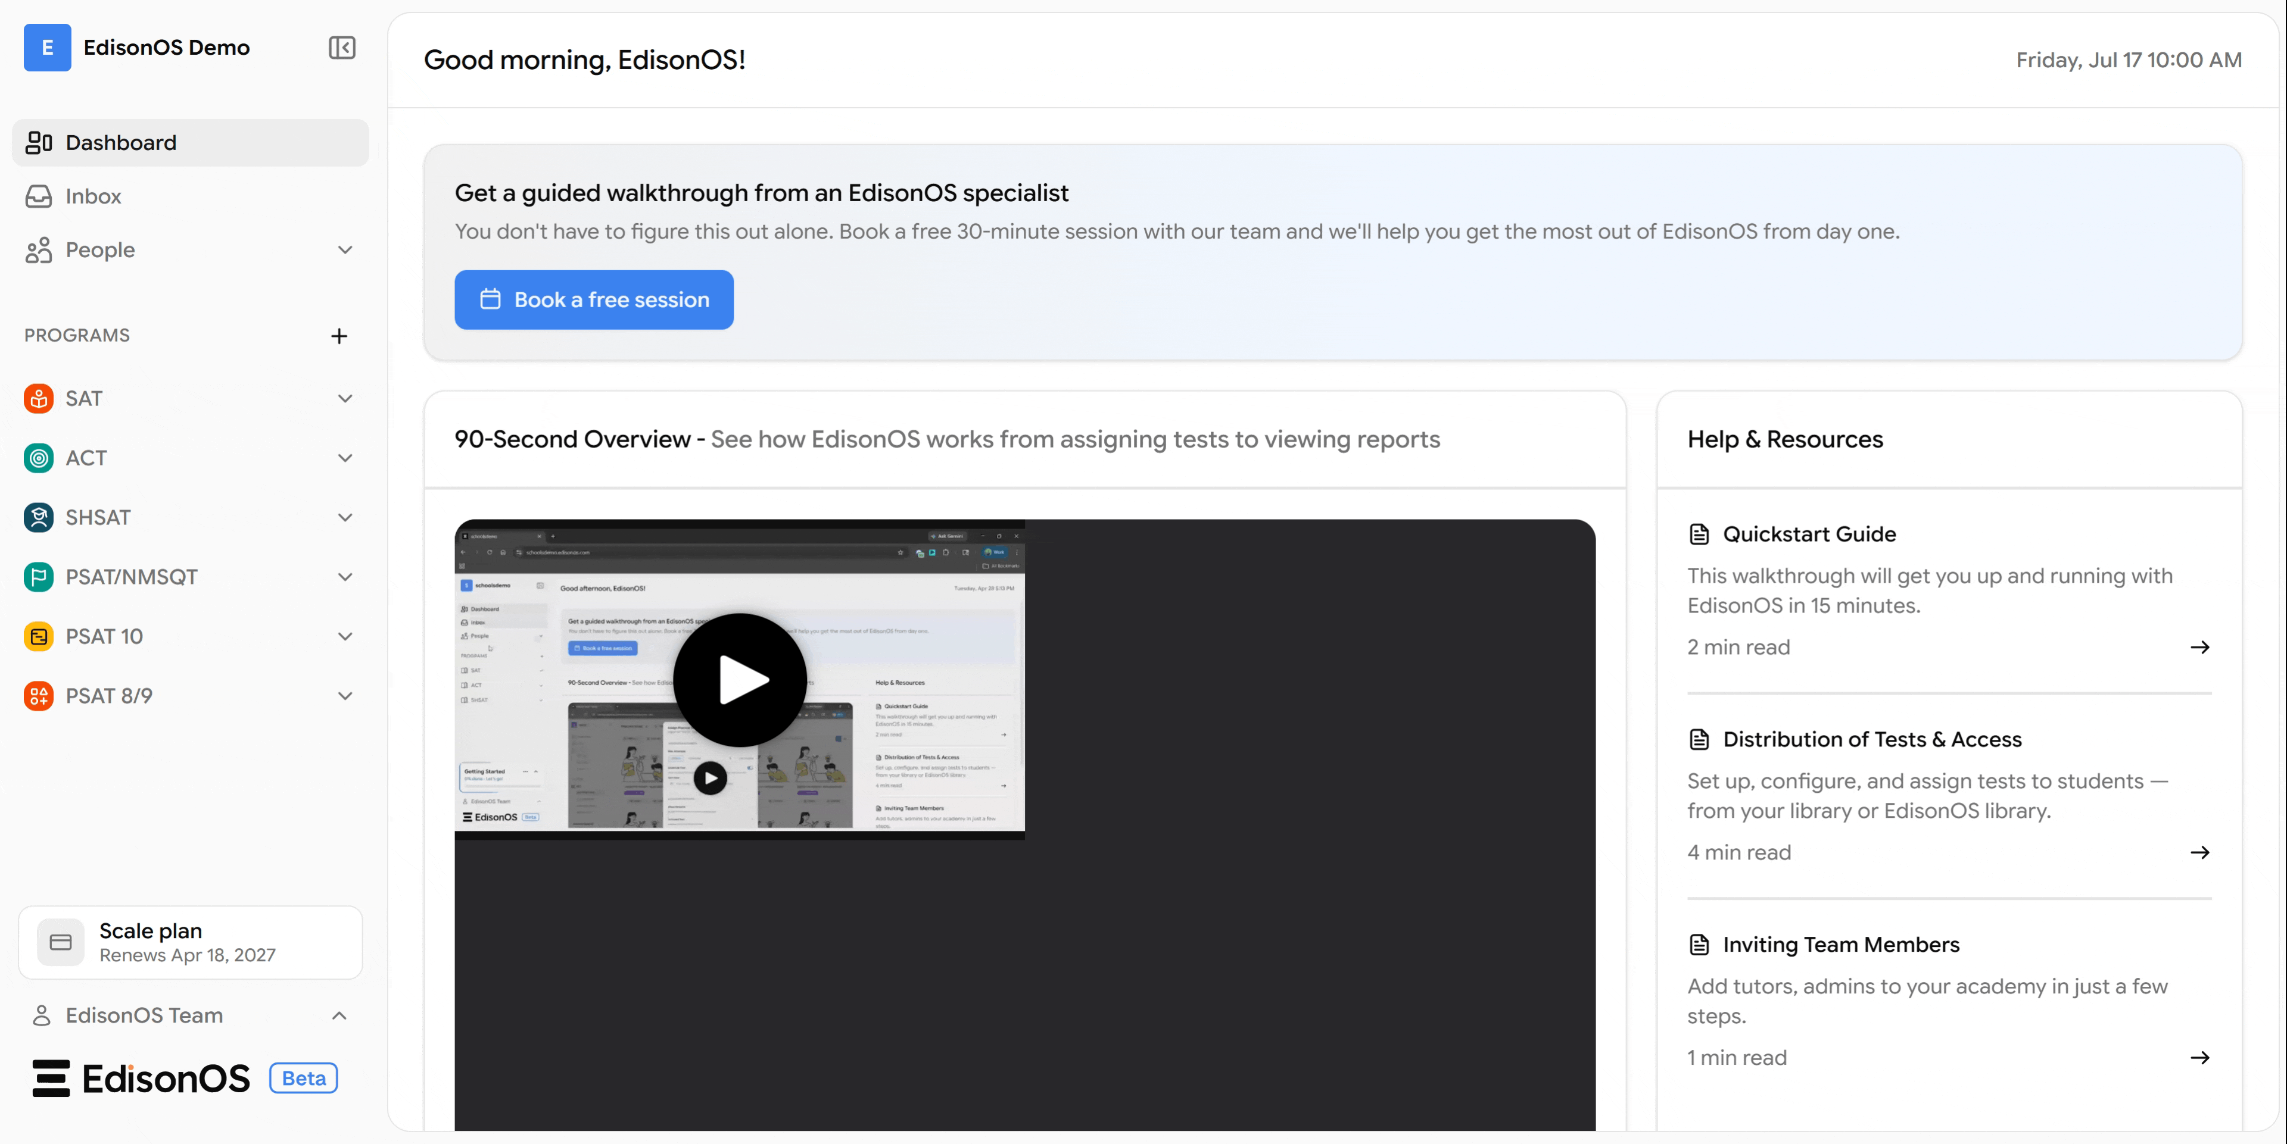The width and height of the screenshot is (2287, 1144).
Task: Click the Friday, Jul 17 10:00 AM date
Action: (2129, 60)
